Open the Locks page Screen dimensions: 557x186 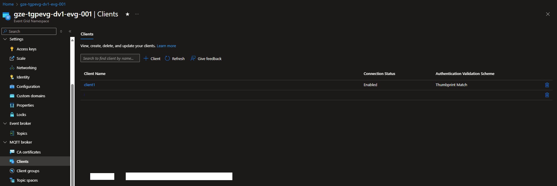point(21,115)
